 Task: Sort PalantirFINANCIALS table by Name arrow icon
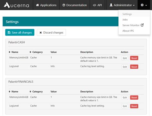10,91
